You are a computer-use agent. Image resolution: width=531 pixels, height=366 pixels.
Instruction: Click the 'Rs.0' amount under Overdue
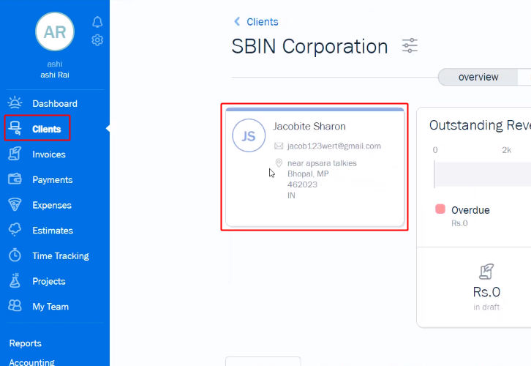click(459, 223)
